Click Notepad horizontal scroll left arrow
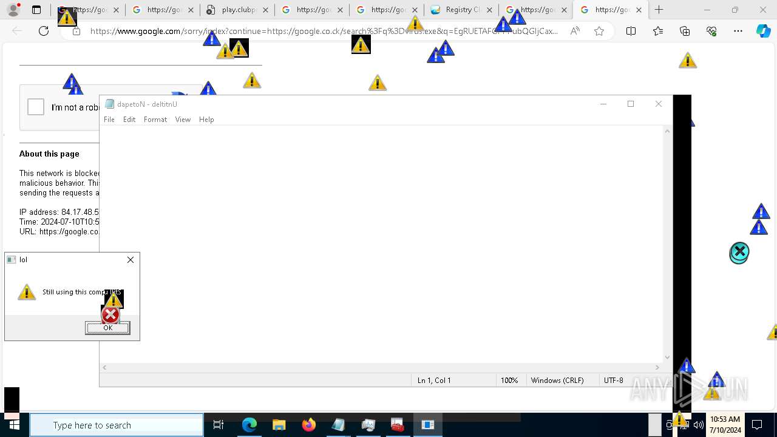This screenshot has width=777, height=437. [x=105, y=367]
